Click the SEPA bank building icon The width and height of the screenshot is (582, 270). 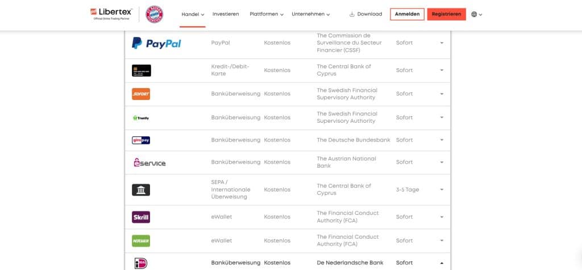(141, 190)
